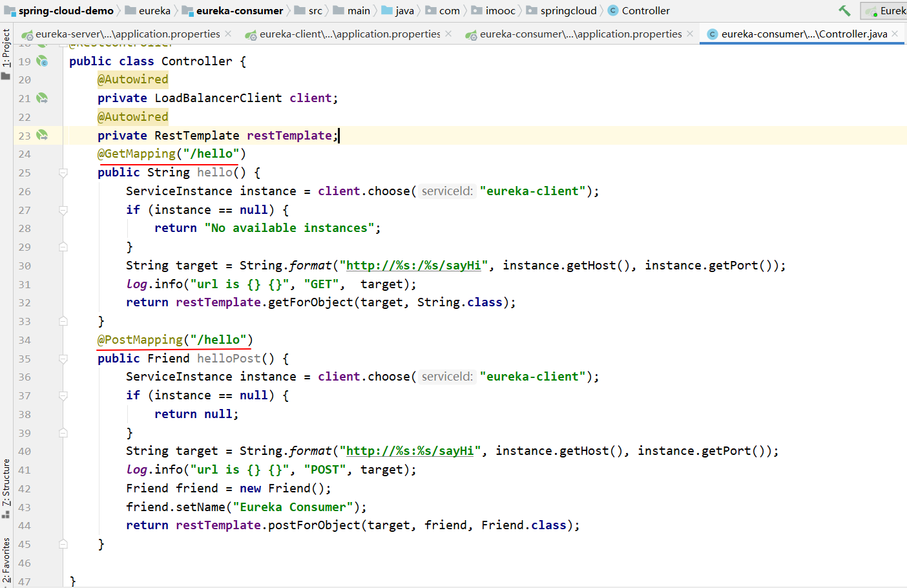Open the Favorites tool window

[x=6, y=561]
